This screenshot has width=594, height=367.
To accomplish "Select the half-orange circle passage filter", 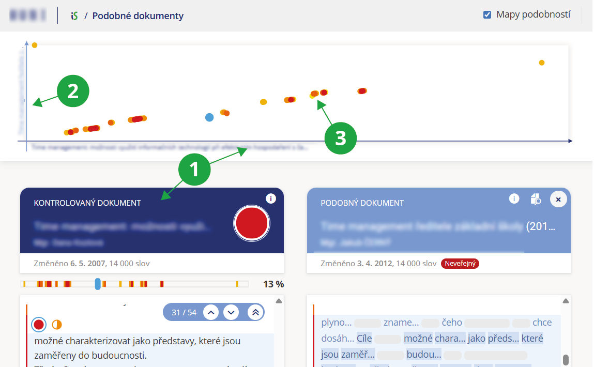I will 56,325.
